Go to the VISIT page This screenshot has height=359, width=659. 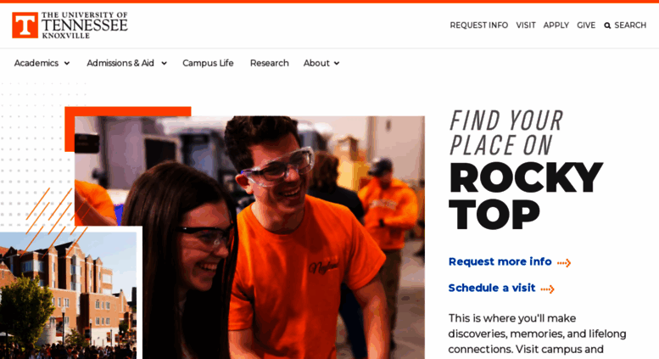tap(526, 25)
